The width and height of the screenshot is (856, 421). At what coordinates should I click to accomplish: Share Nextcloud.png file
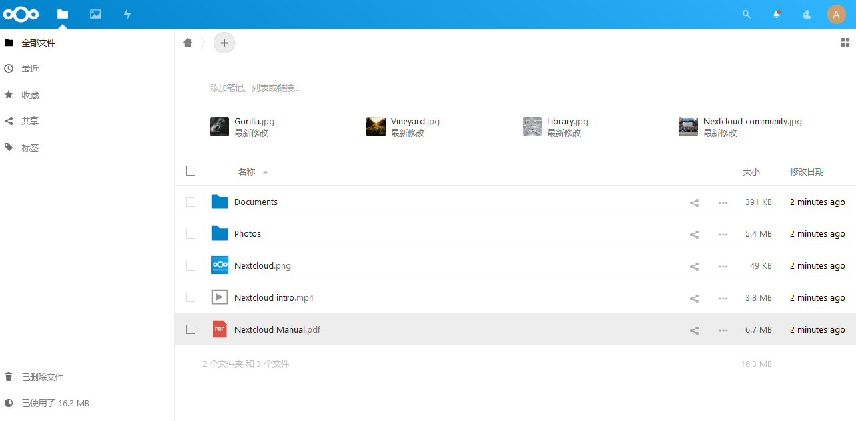[694, 266]
